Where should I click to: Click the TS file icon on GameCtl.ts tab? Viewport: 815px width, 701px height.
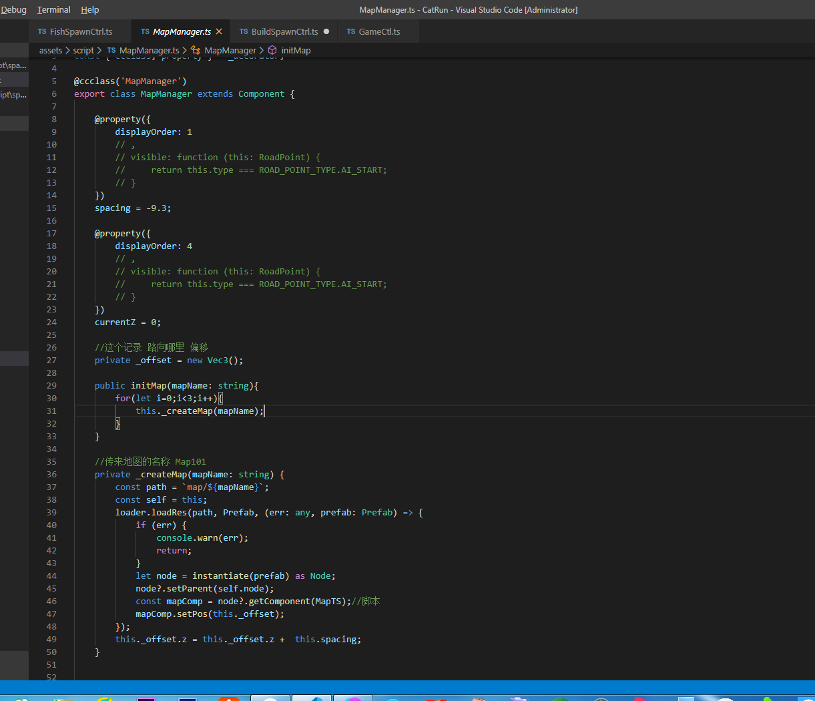tap(351, 31)
